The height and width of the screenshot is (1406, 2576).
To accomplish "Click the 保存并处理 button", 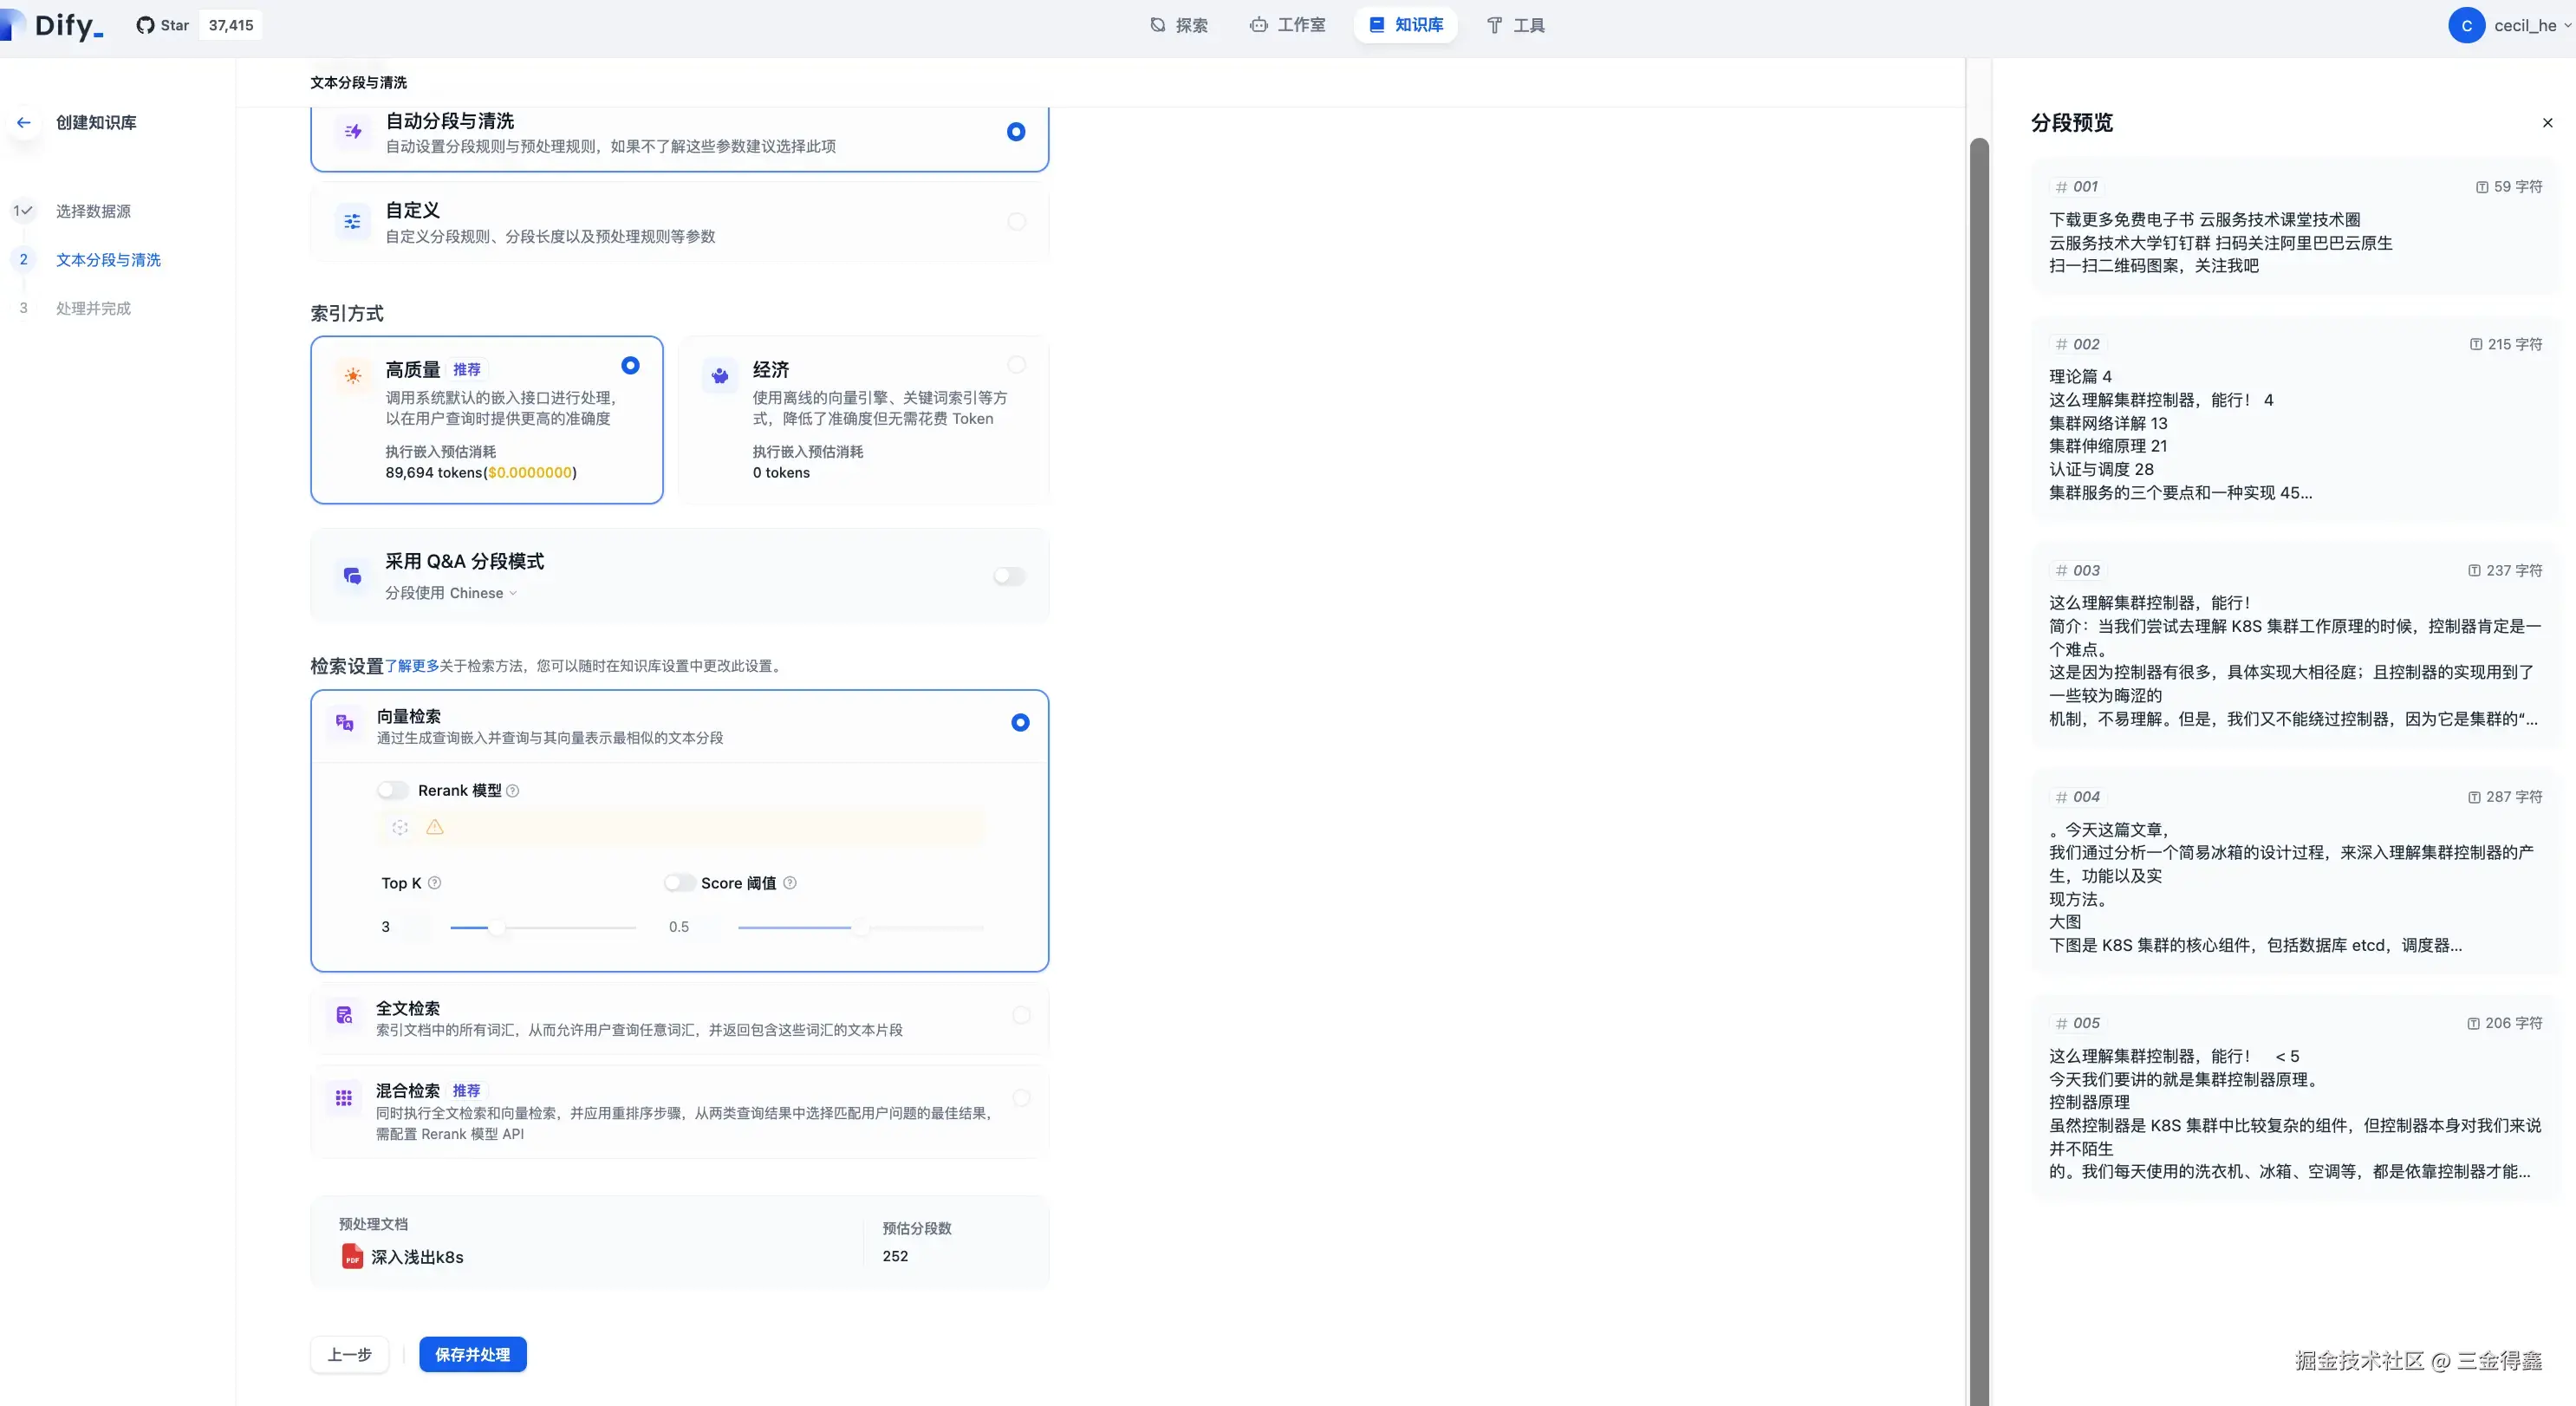I will point(472,1354).
